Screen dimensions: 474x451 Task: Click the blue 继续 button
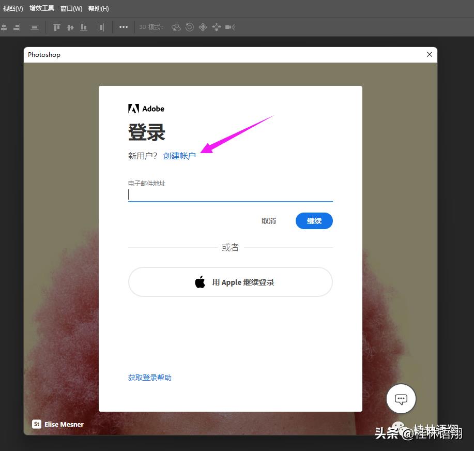[x=314, y=221]
